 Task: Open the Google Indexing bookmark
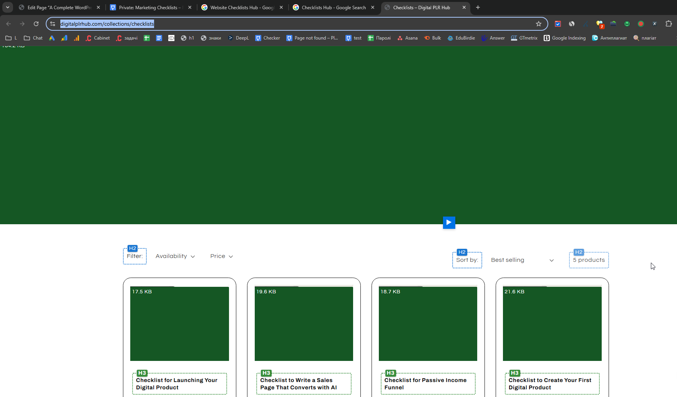(x=565, y=38)
